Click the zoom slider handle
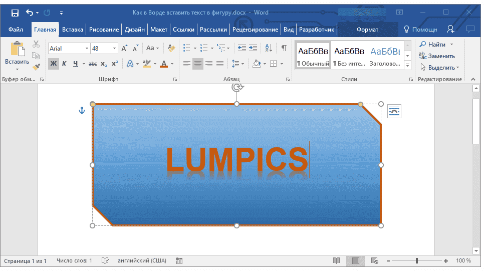 click(x=417, y=261)
